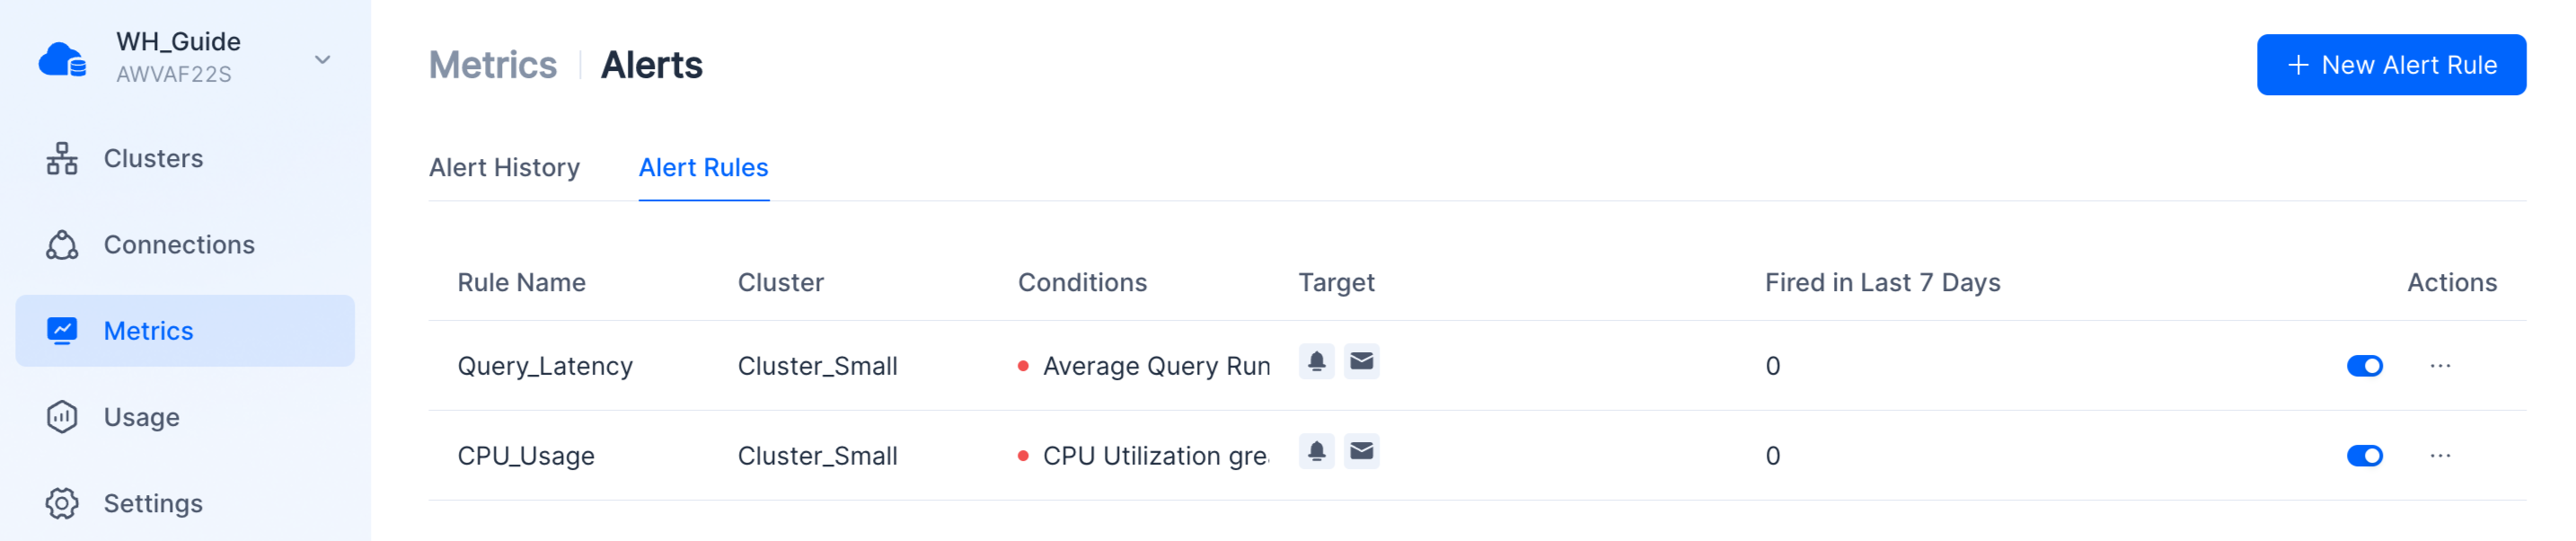The image size is (2576, 541).
Task: Switch to the Alert History tab
Action: pos(504,167)
